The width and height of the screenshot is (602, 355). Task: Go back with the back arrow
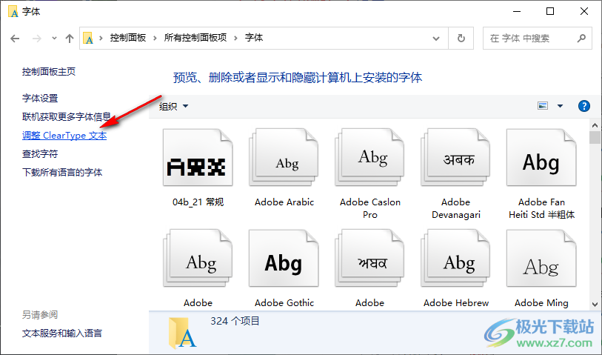[15, 39]
